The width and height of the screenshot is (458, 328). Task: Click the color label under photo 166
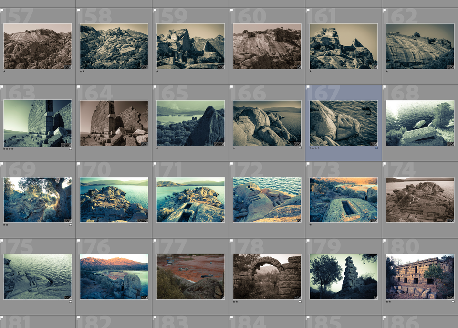(300, 148)
